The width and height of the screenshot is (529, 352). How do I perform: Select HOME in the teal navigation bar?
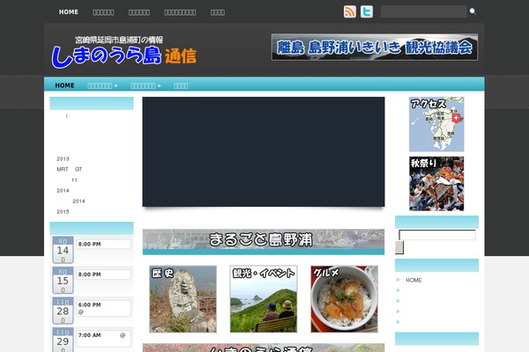[x=64, y=85]
